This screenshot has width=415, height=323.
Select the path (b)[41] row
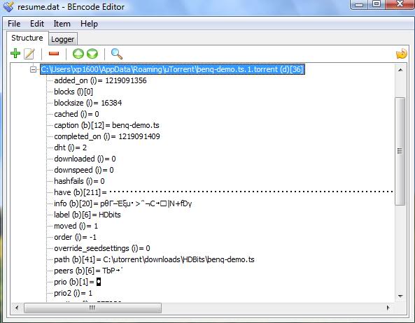click(154, 259)
